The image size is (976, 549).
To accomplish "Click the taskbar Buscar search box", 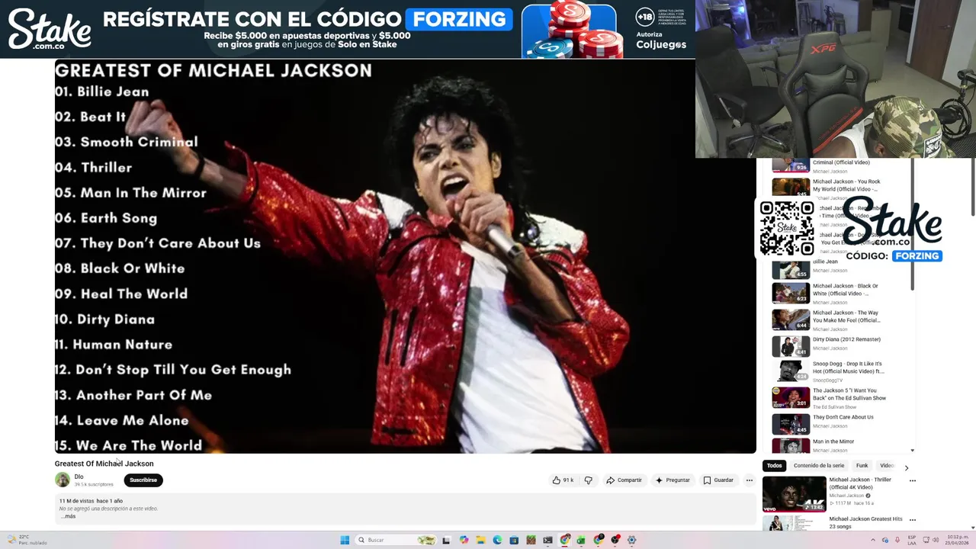I will click(x=396, y=540).
